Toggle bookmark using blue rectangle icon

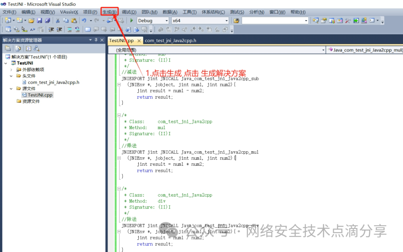(88, 29)
